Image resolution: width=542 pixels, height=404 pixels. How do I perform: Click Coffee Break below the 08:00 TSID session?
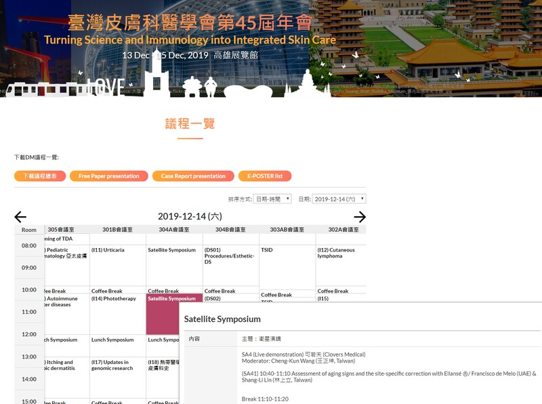[287, 294]
